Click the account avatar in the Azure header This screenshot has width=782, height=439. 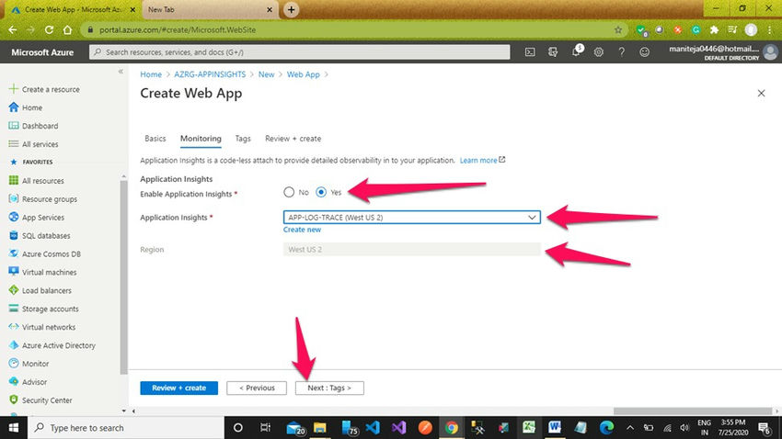(771, 51)
